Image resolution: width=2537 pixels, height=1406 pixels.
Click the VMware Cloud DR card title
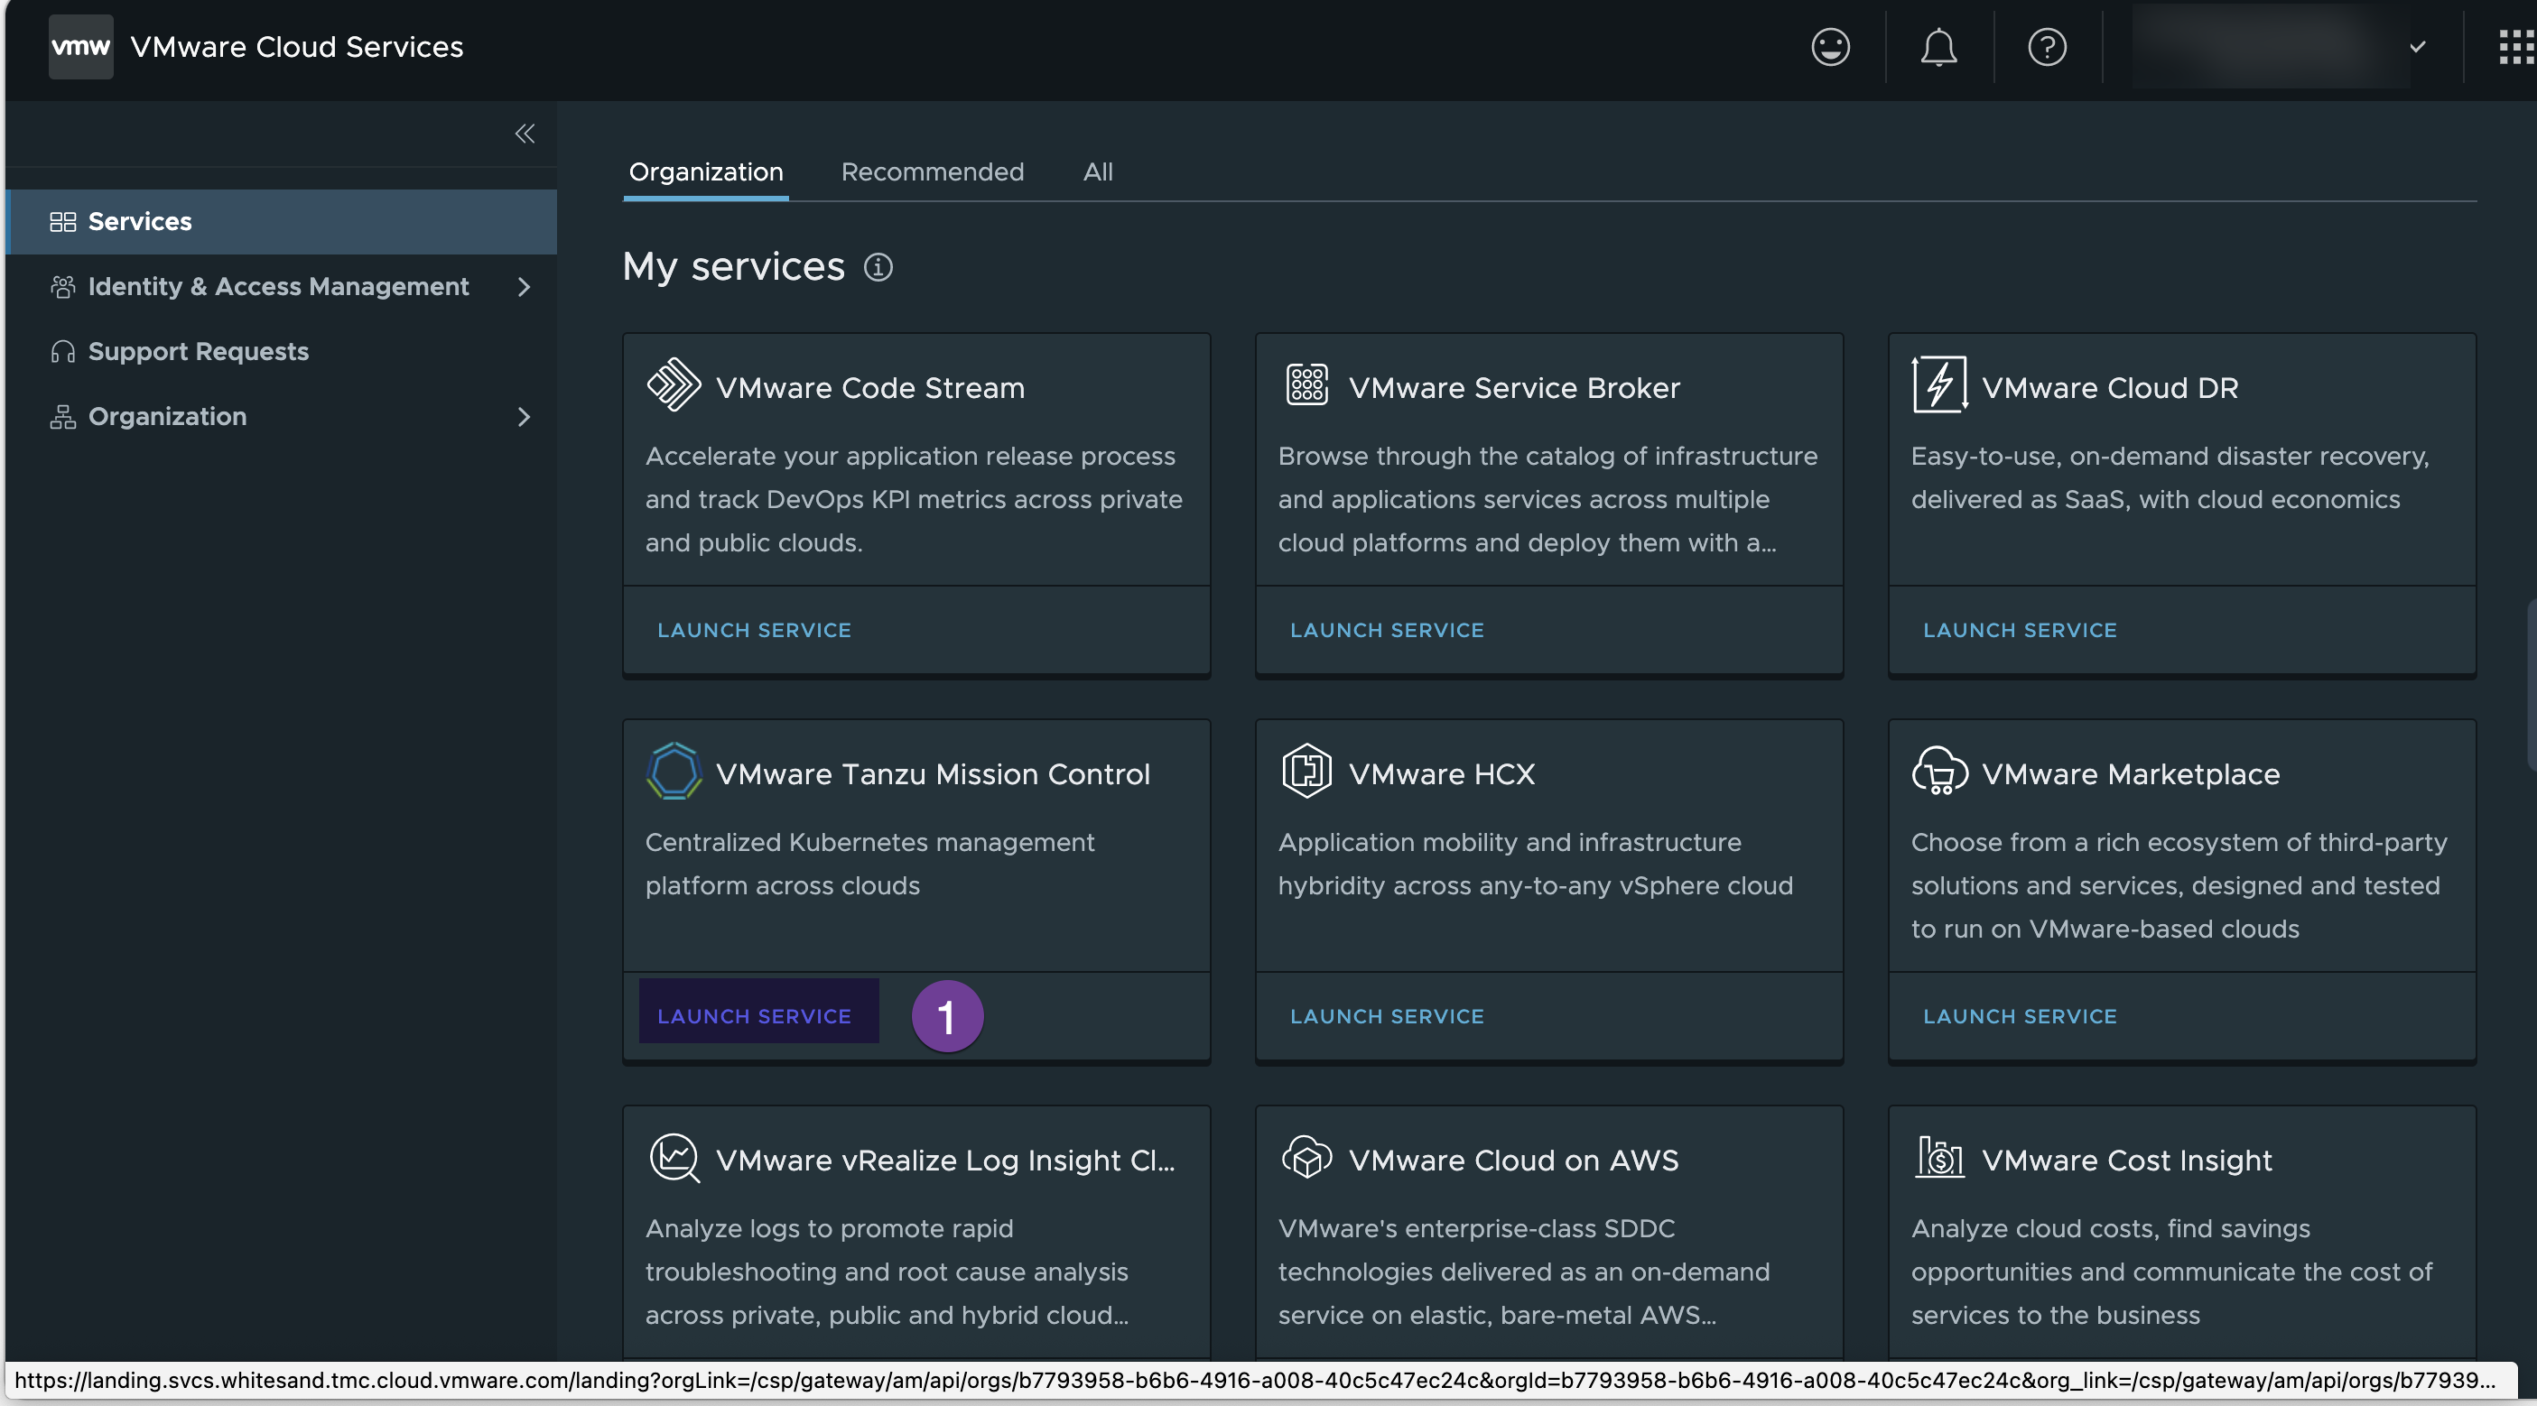(x=2110, y=388)
